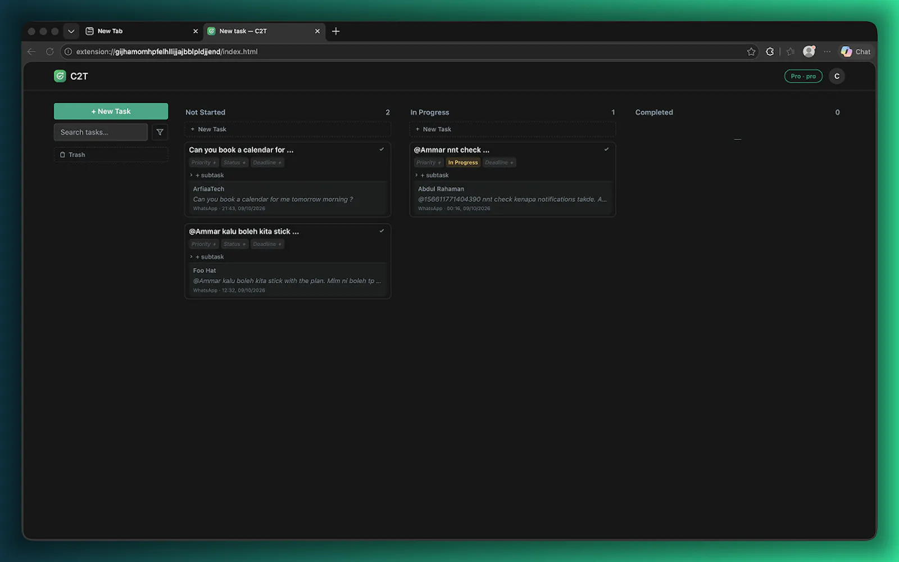Viewport: 899px width, 562px height.
Task: Expand subtasks of '@Ammar nnt check'
Action: click(416, 175)
